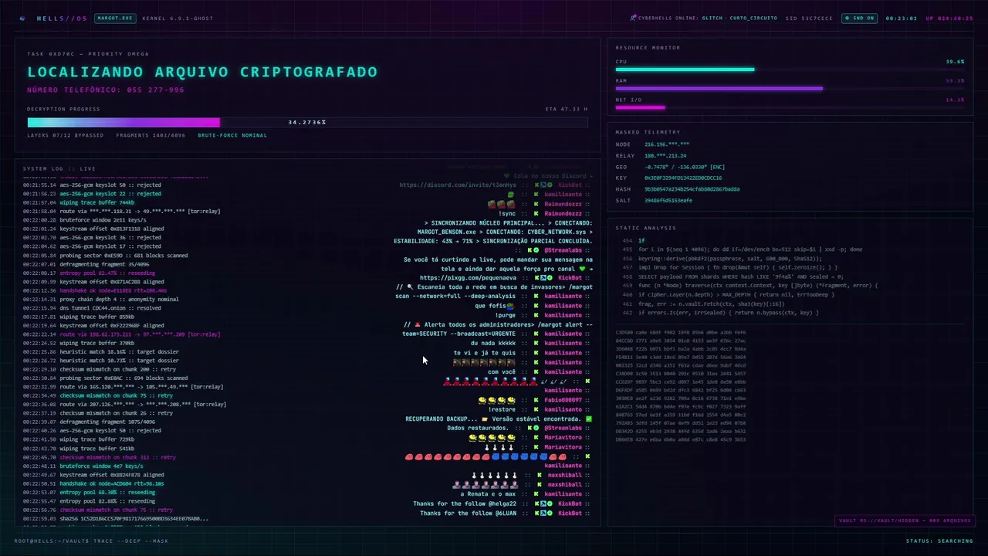Click 'FRAGMENTS 1403/4096' status
The height and width of the screenshot is (556, 988).
click(x=151, y=135)
